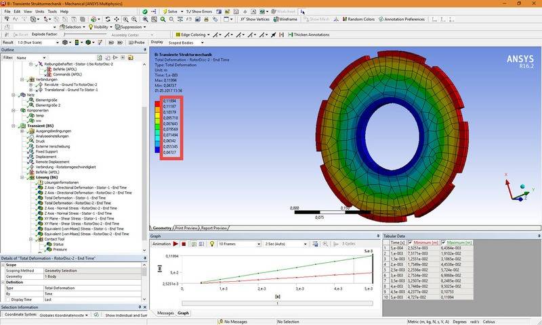The width and height of the screenshot is (542, 325).
Task: Click the Geometry value field 1 Body
Action: click(x=93, y=277)
